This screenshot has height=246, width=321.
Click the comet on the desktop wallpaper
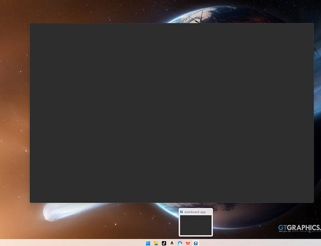point(61,211)
